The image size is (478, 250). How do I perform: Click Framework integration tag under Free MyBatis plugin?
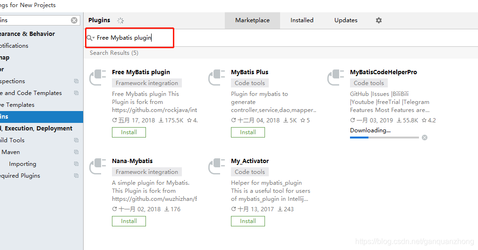click(147, 83)
